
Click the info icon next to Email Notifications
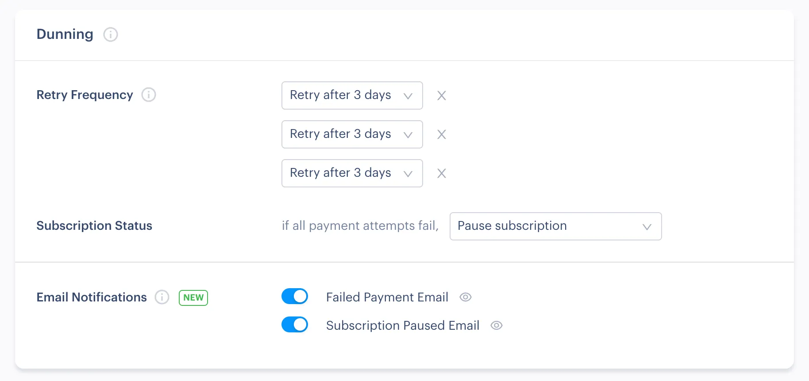(x=162, y=297)
